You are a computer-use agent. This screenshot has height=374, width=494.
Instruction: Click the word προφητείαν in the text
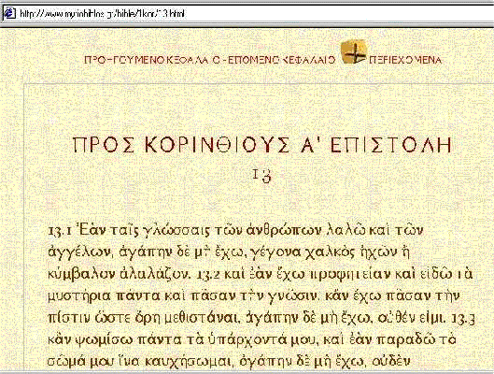coord(349,275)
